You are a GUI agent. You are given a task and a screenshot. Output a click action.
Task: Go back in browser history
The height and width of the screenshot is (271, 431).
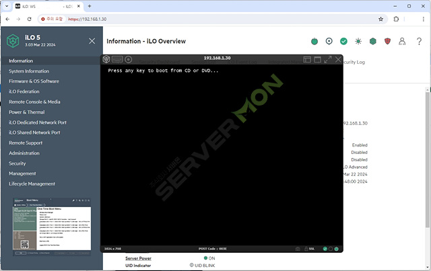coord(7,19)
